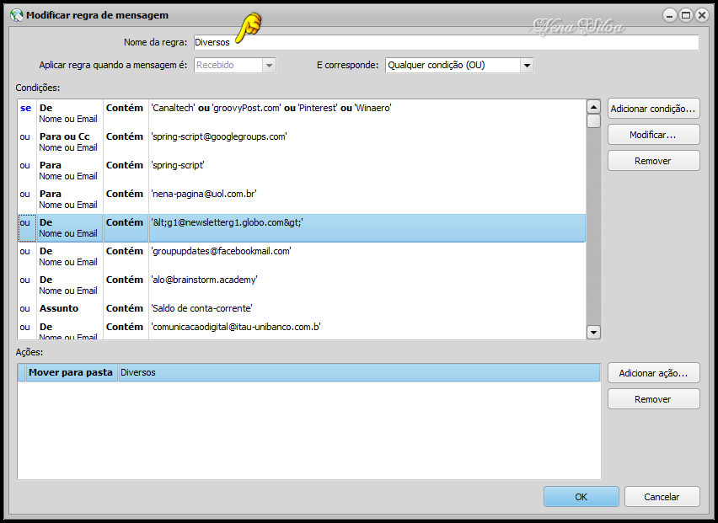
Task: Click the scrollbar up arrow in conditions list
Action: [593, 108]
